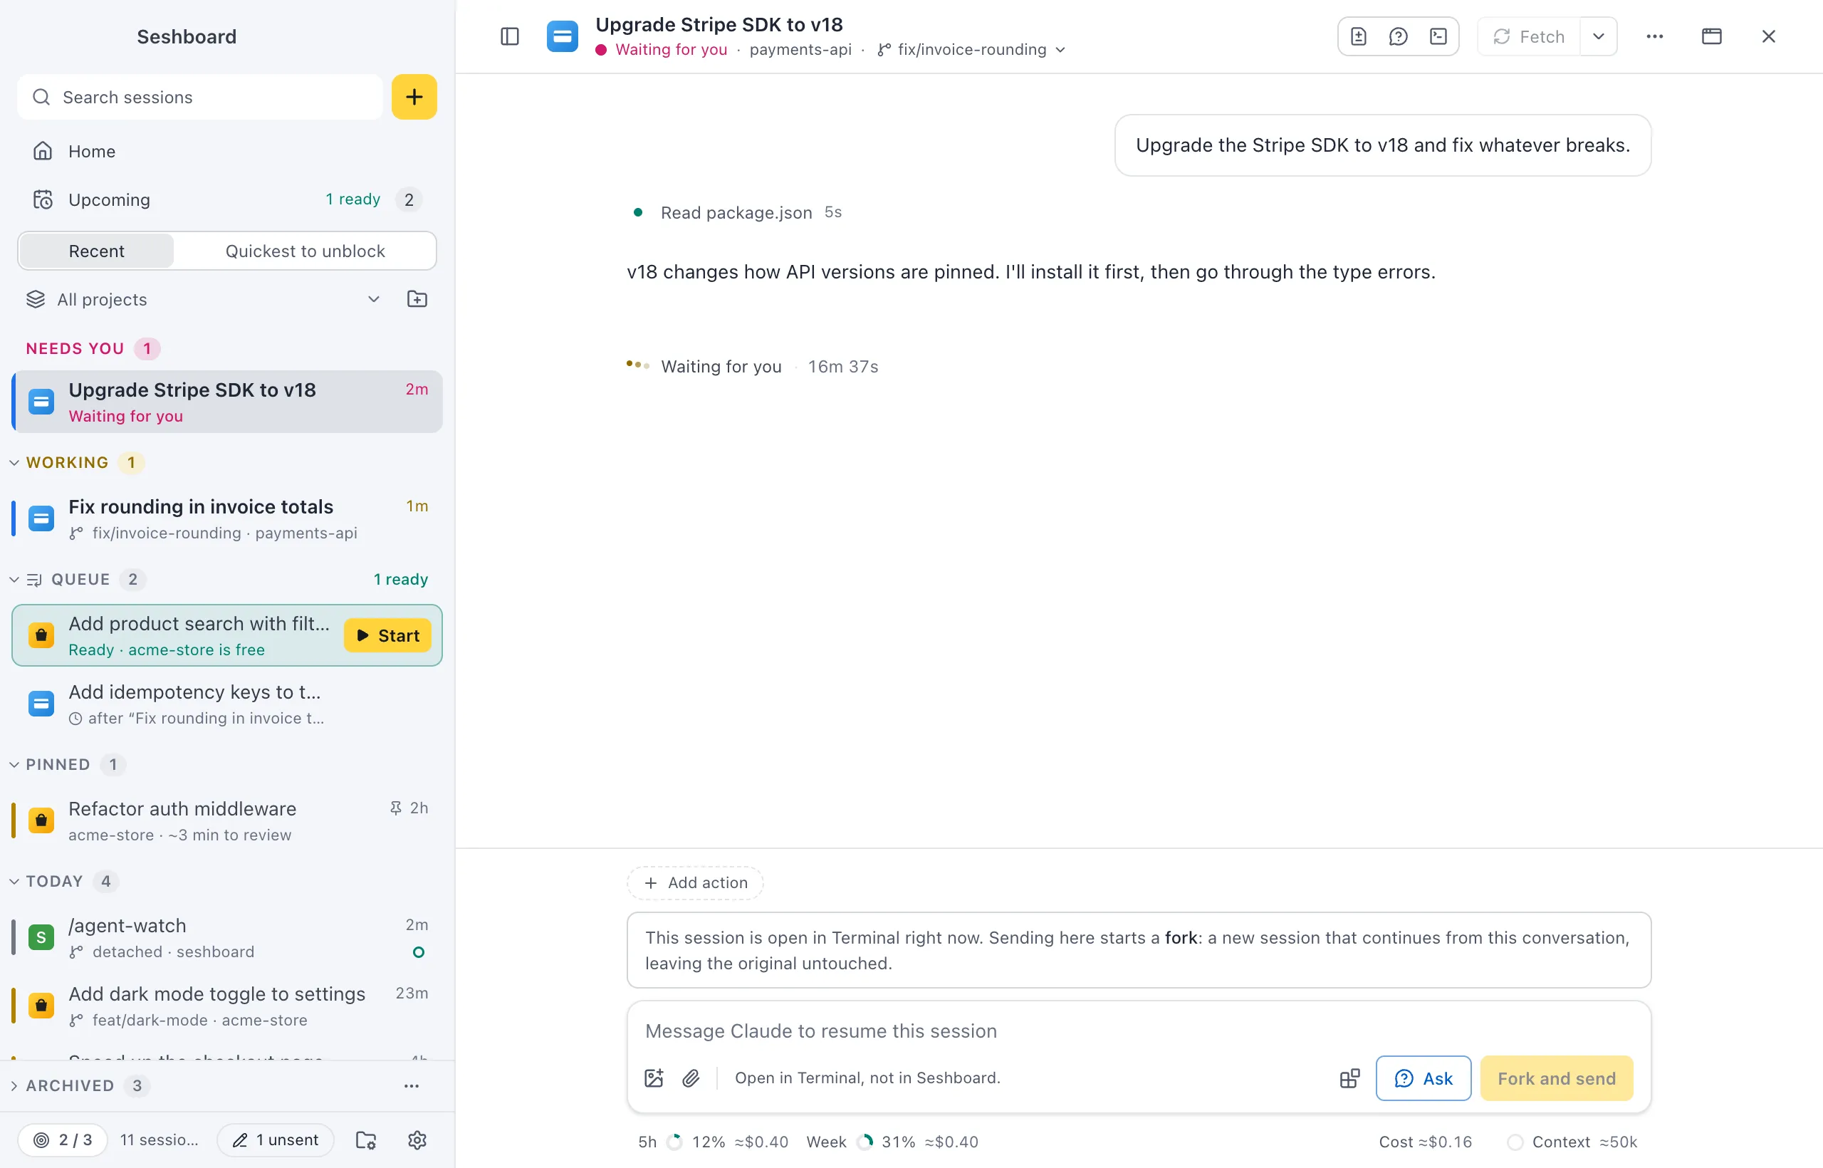
Task: Click the window layout icon in the header
Action: click(1711, 36)
